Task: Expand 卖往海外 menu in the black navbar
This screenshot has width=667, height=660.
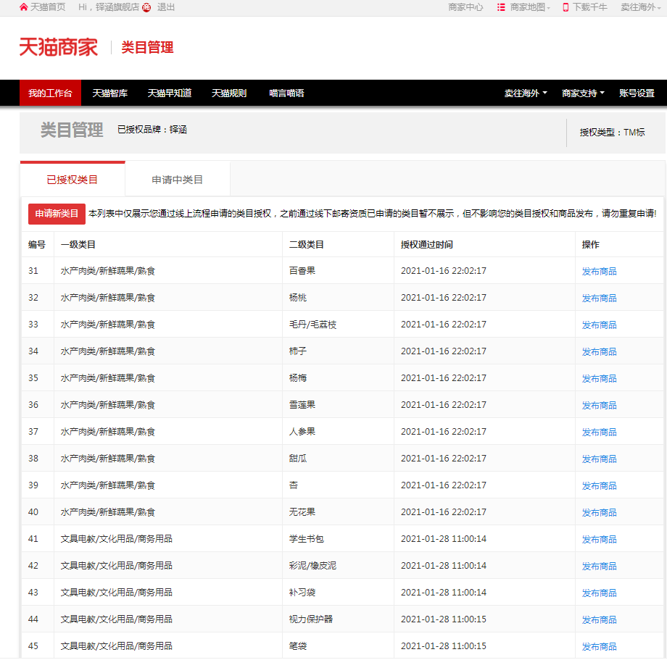Action: click(x=526, y=93)
